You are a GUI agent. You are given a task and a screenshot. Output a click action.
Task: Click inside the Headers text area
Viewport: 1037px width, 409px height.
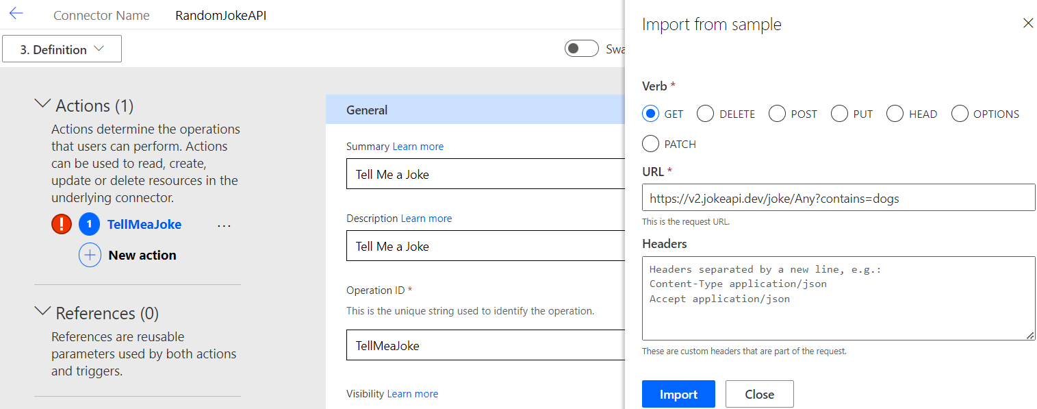(x=838, y=298)
